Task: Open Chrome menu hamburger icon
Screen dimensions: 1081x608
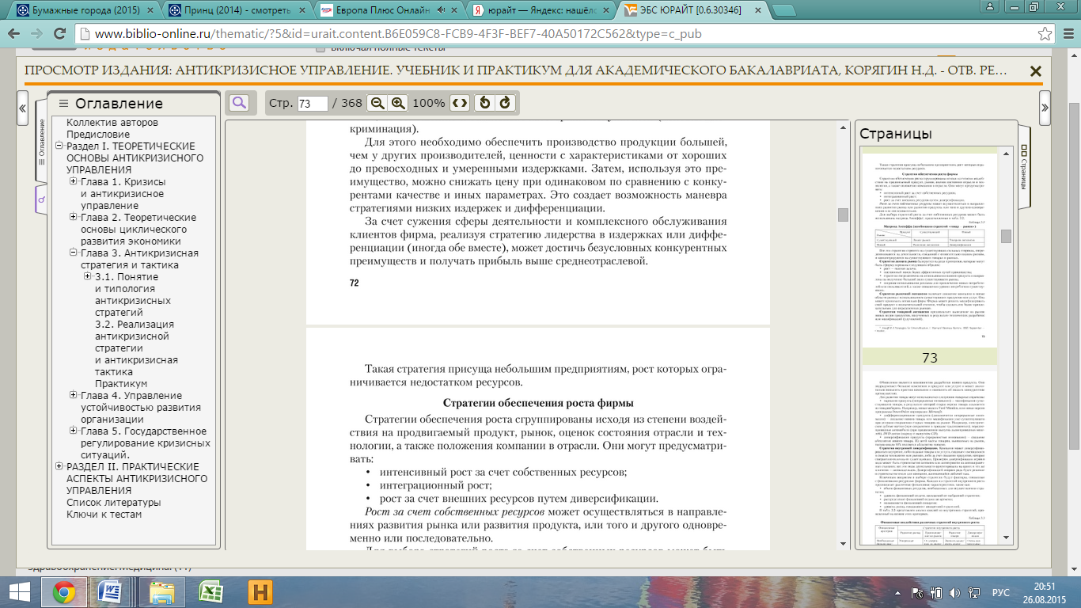Action: (1066, 35)
